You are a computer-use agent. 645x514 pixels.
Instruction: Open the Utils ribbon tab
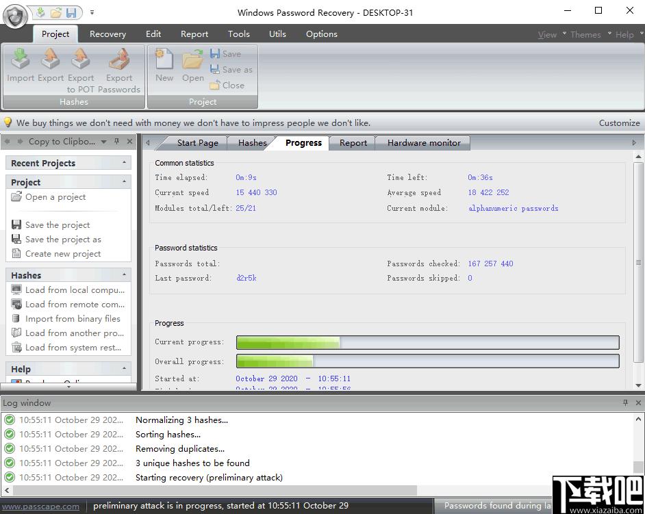[277, 34]
